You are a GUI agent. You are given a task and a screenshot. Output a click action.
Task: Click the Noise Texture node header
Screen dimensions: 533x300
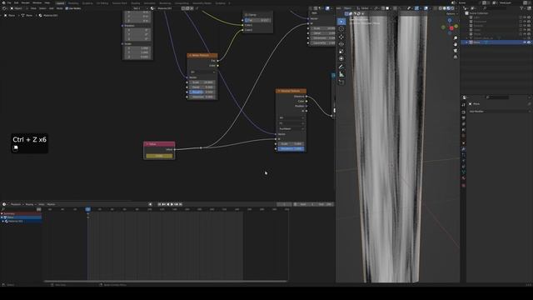click(x=202, y=55)
